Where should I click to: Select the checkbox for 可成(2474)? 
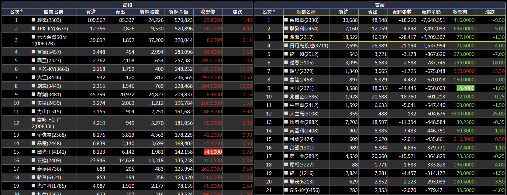click(286, 139)
